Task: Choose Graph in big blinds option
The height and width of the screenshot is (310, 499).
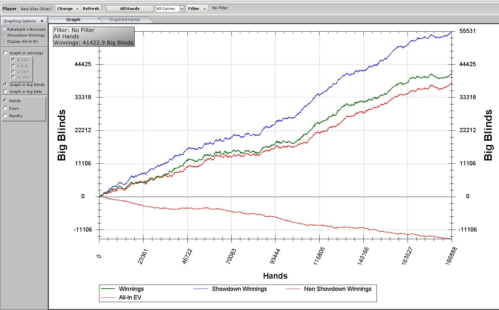Action: tap(5, 85)
